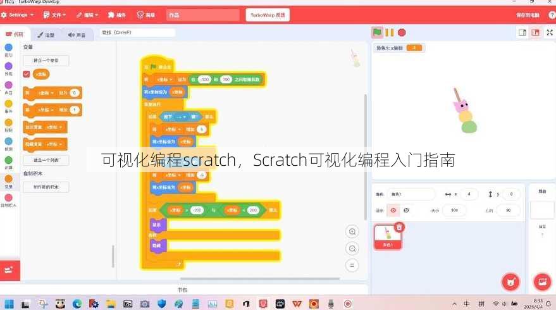Select the 角色1 sprite thumbnail
556x310 pixels.
point(388,237)
